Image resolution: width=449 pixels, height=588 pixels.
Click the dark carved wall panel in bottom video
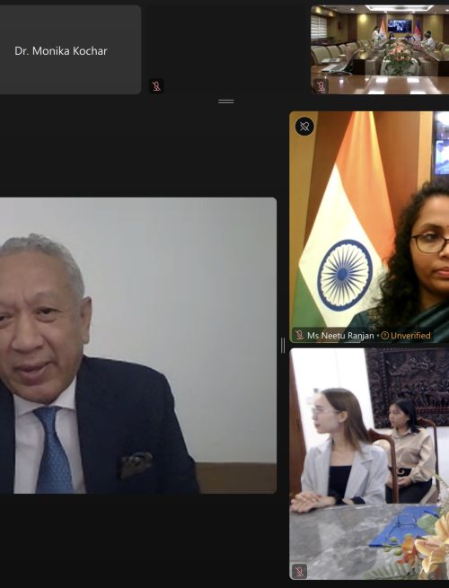pyautogui.click(x=409, y=386)
